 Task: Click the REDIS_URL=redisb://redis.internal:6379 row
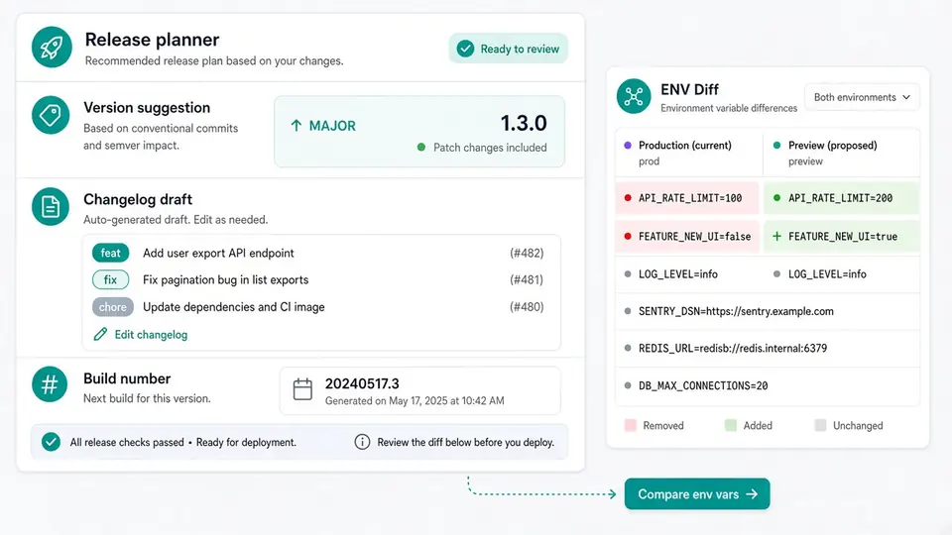click(768, 348)
